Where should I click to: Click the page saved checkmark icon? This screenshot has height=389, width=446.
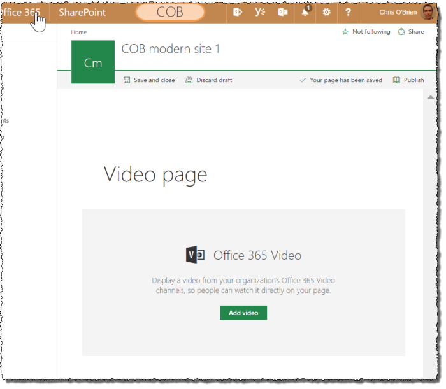pyautogui.click(x=303, y=80)
